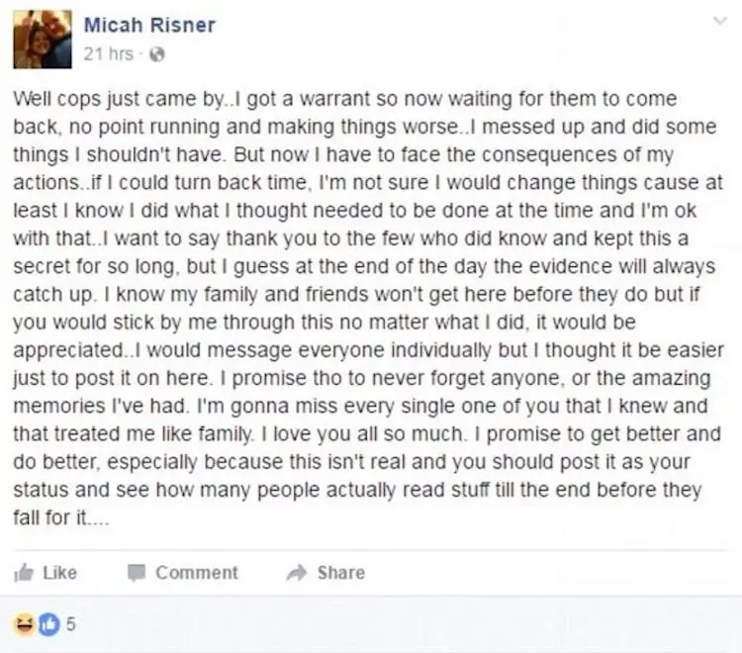Click the speech bubble Comment icon
Viewport: 742px width, 653px height.
[x=137, y=573]
